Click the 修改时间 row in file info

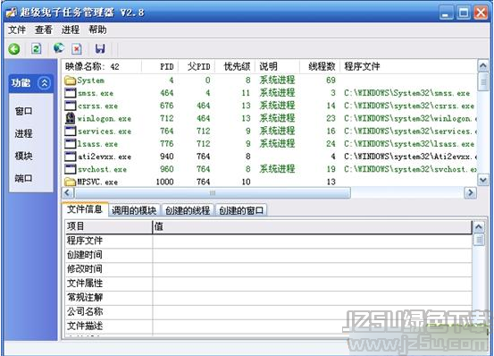tap(268, 269)
